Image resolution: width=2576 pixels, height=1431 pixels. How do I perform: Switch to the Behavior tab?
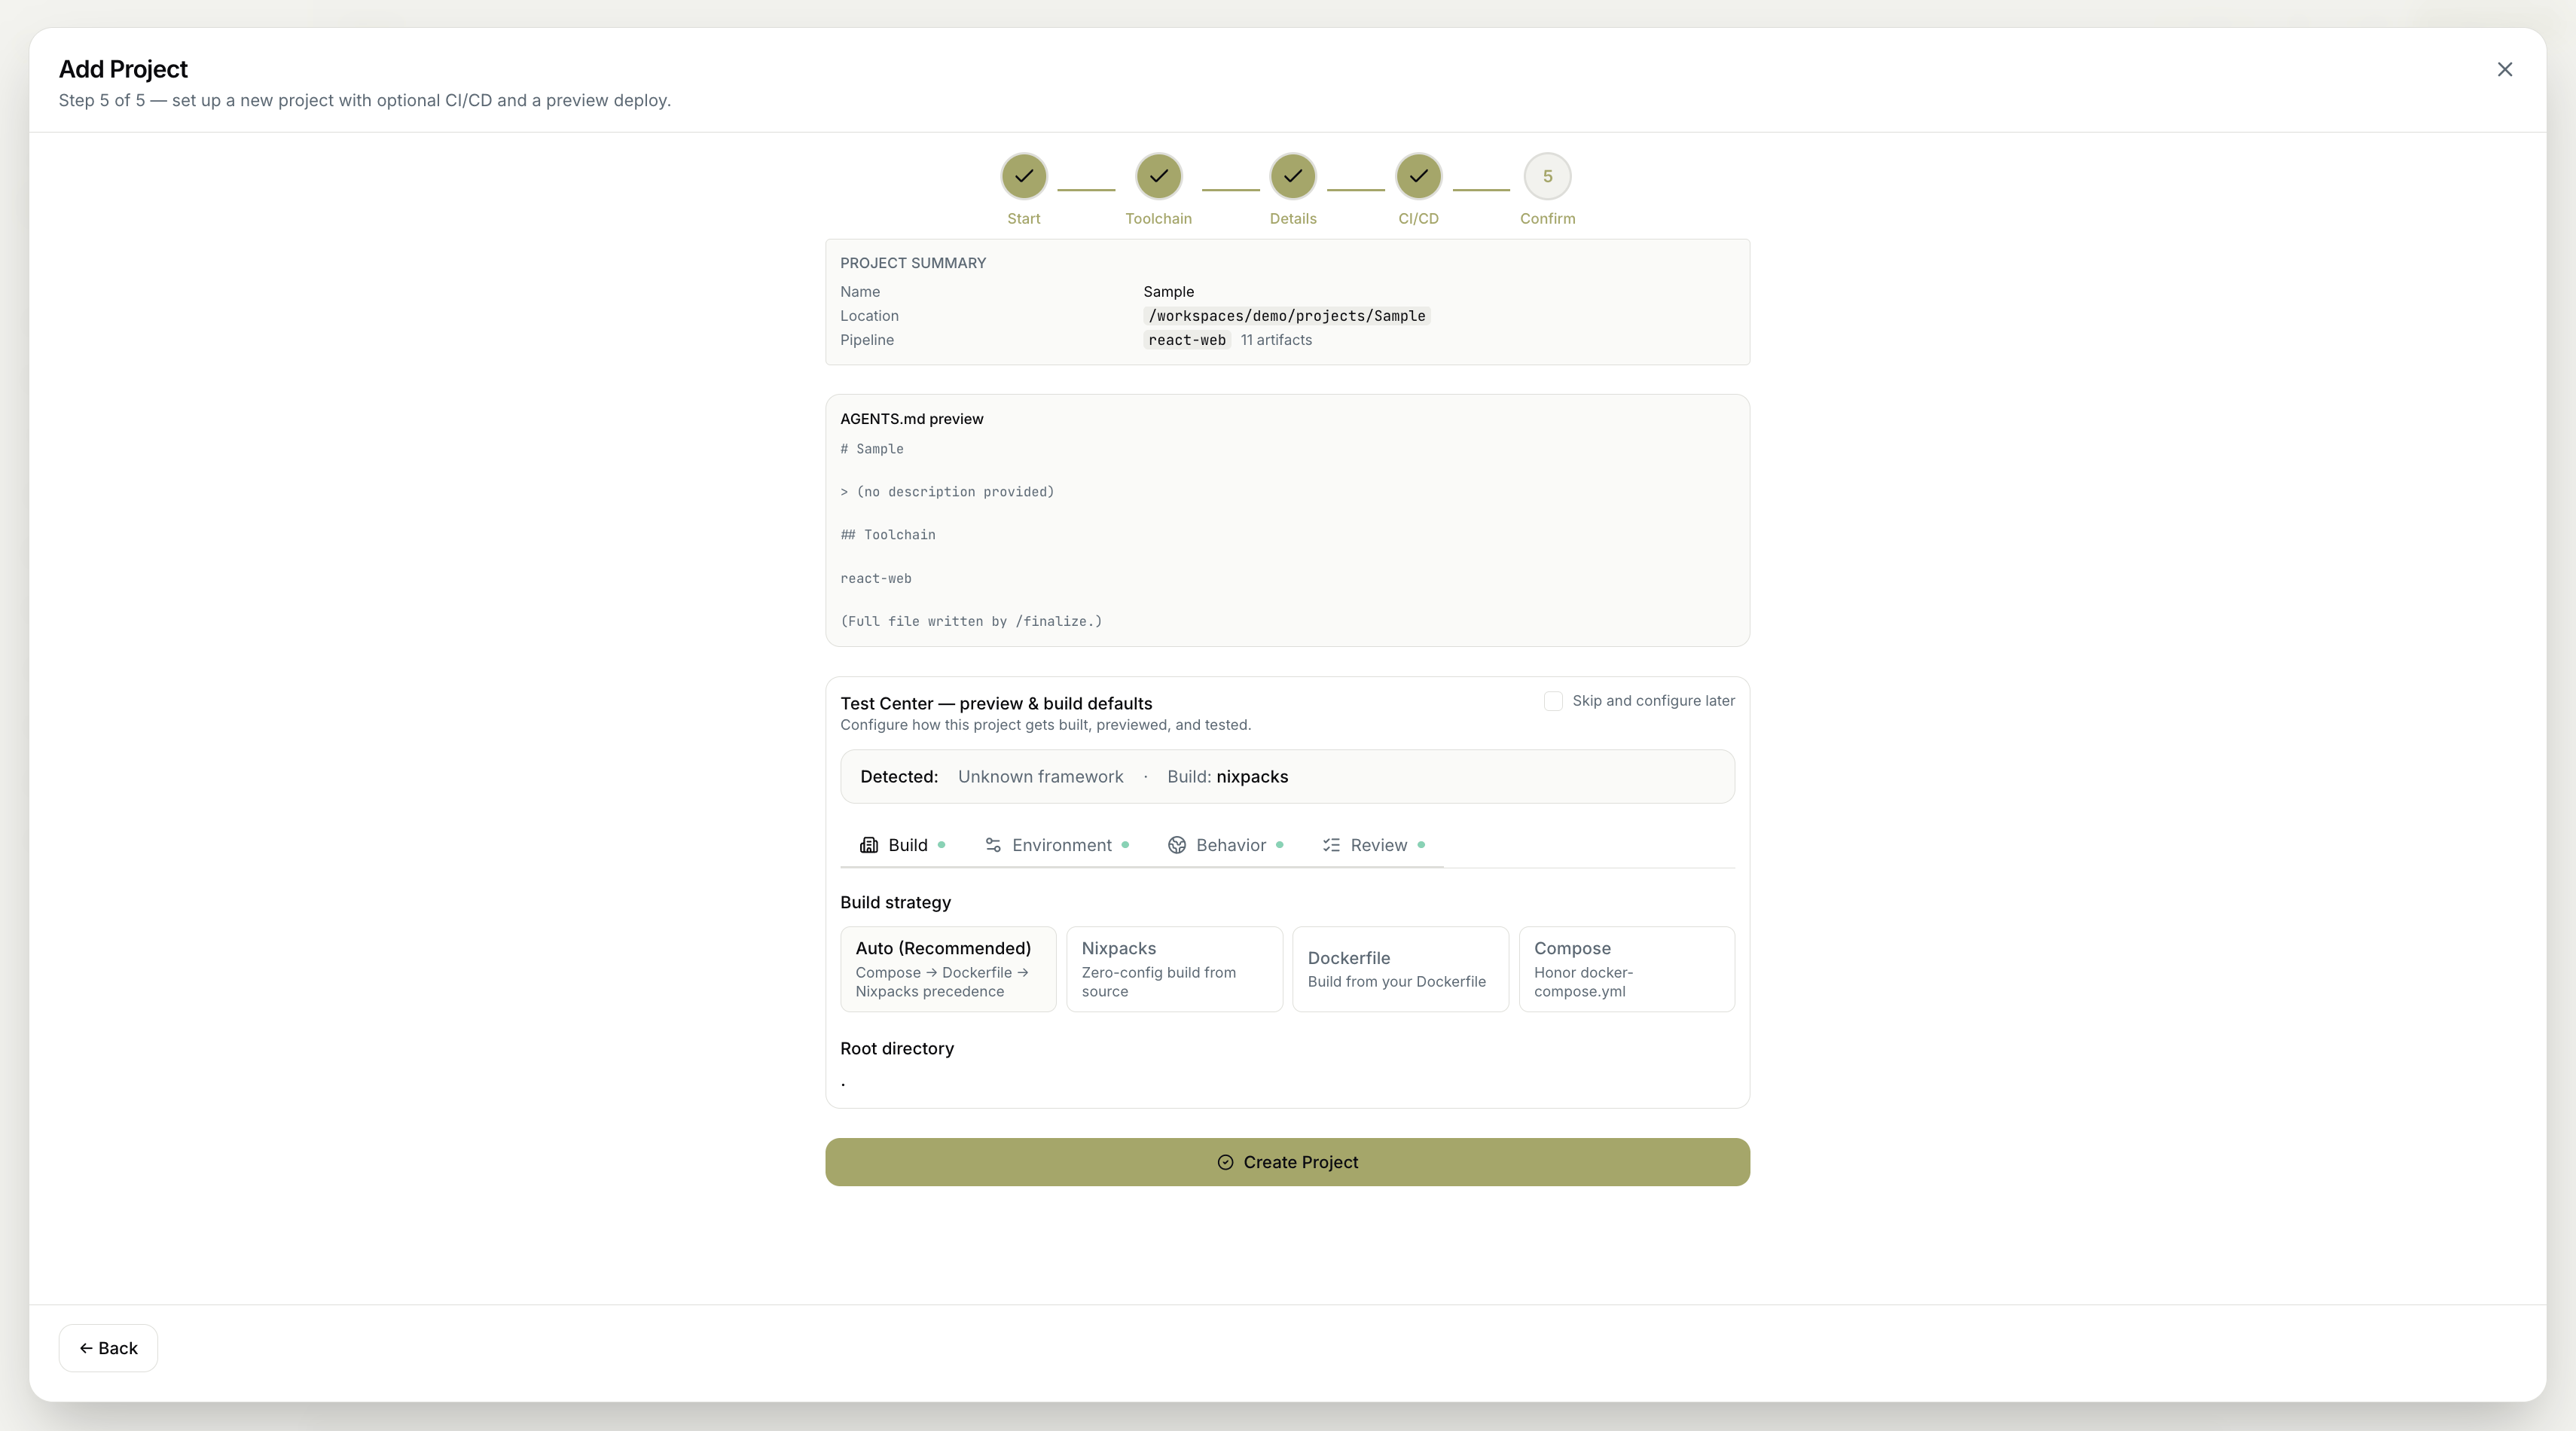[1225, 845]
